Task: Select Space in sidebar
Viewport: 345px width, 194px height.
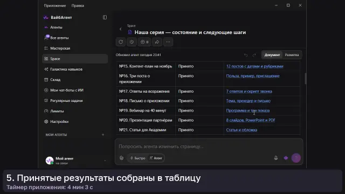Action: tap(75, 59)
